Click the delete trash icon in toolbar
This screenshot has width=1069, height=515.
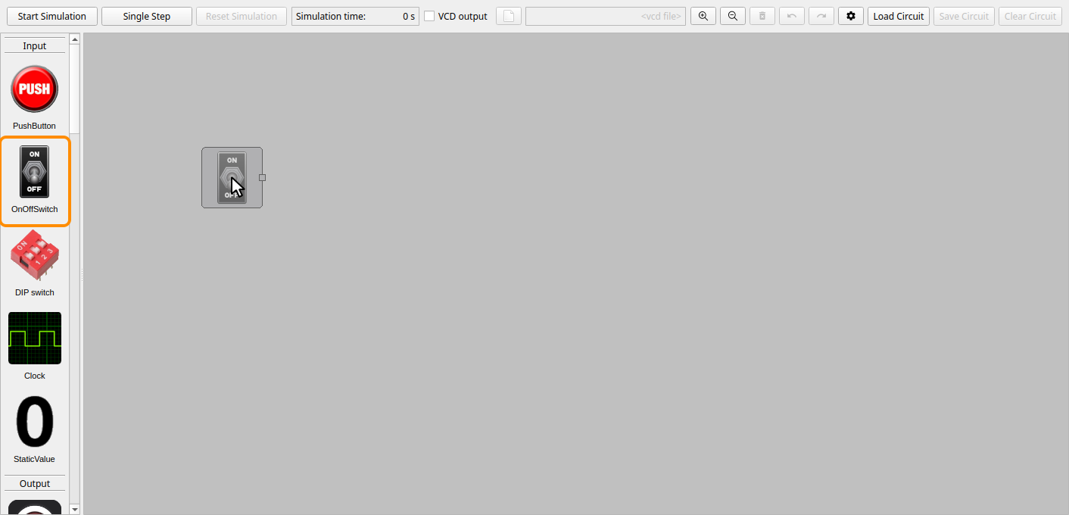click(x=762, y=16)
